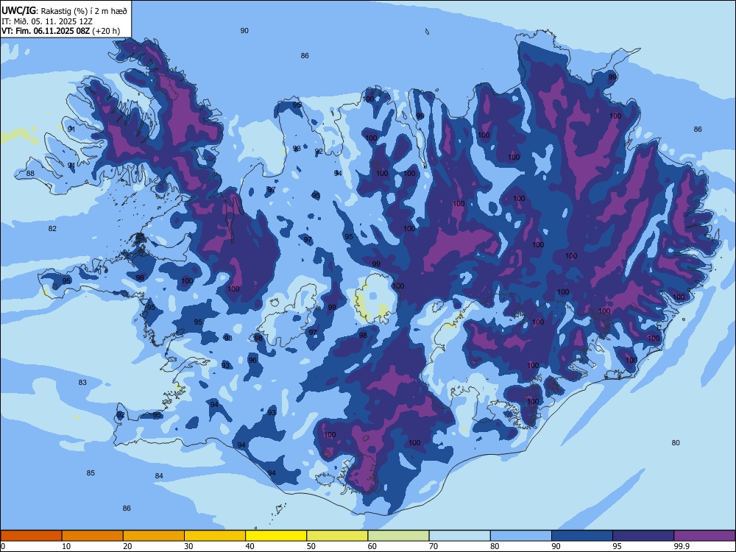Click the purple above-99.9 legend swatch

(x=704, y=536)
